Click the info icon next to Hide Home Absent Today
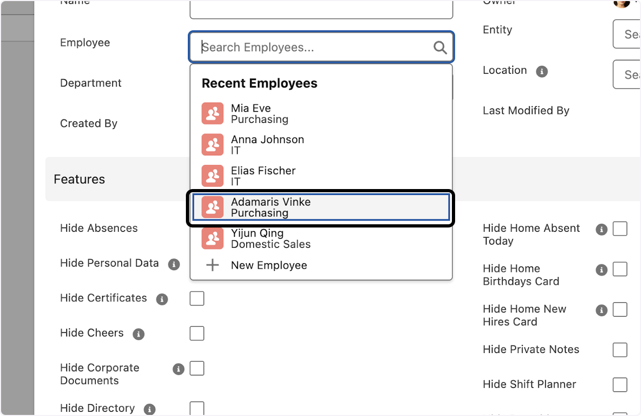The width and height of the screenshot is (641, 416). click(x=601, y=229)
